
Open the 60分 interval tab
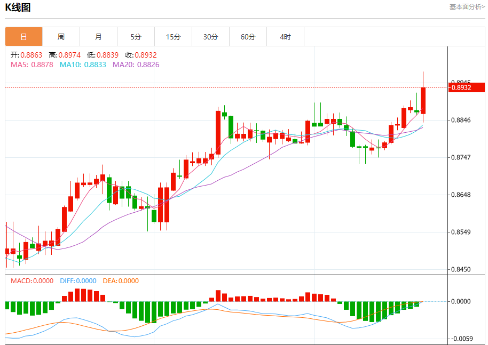(248, 37)
